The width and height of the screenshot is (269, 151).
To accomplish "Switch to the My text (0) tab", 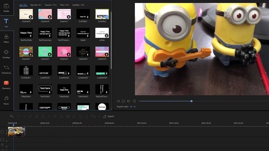I will 36,5.
